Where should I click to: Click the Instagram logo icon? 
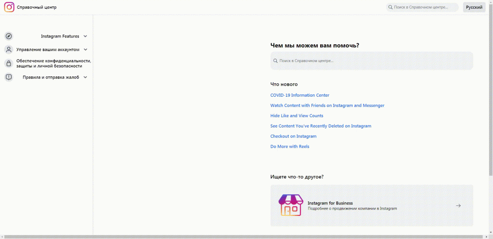click(x=9, y=7)
